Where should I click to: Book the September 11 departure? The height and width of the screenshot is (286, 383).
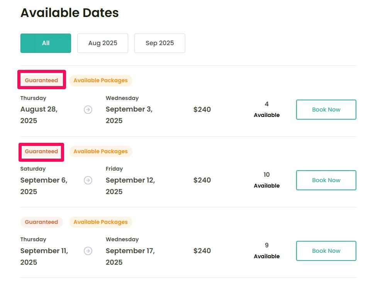pos(326,251)
